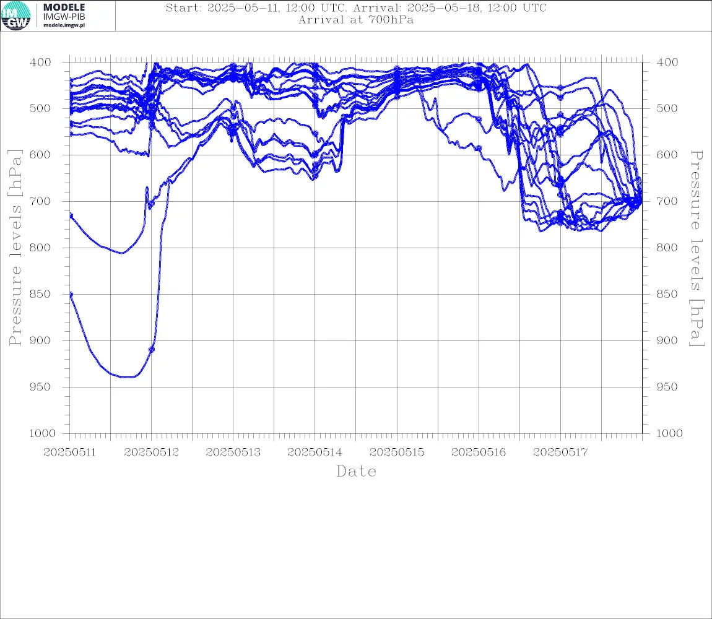
Task: Click trajectory start marker at 850 hPa
Action: point(71,294)
